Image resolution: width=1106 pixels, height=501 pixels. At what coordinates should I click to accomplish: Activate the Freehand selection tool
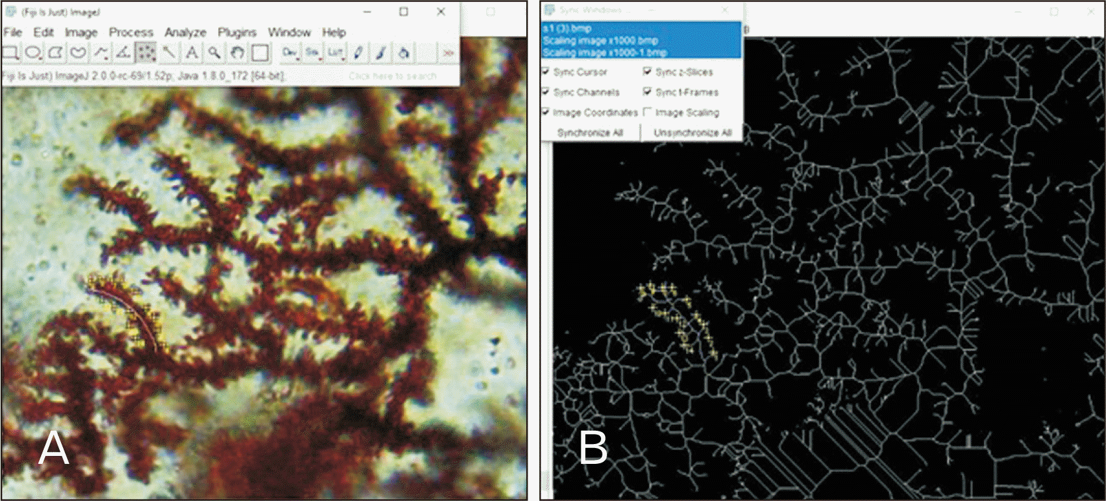pos(78,52)
